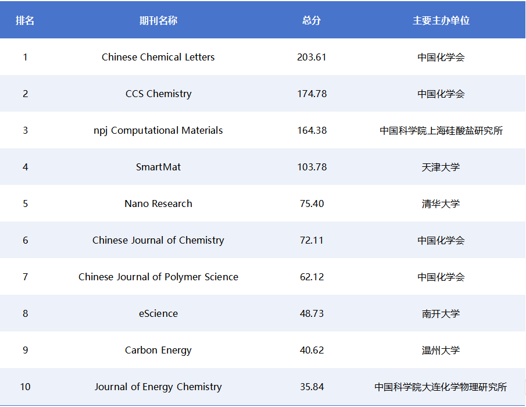526x407 pixels.
Task: Select Journal of Energy Chemistry entry
Action: point(158,387)
